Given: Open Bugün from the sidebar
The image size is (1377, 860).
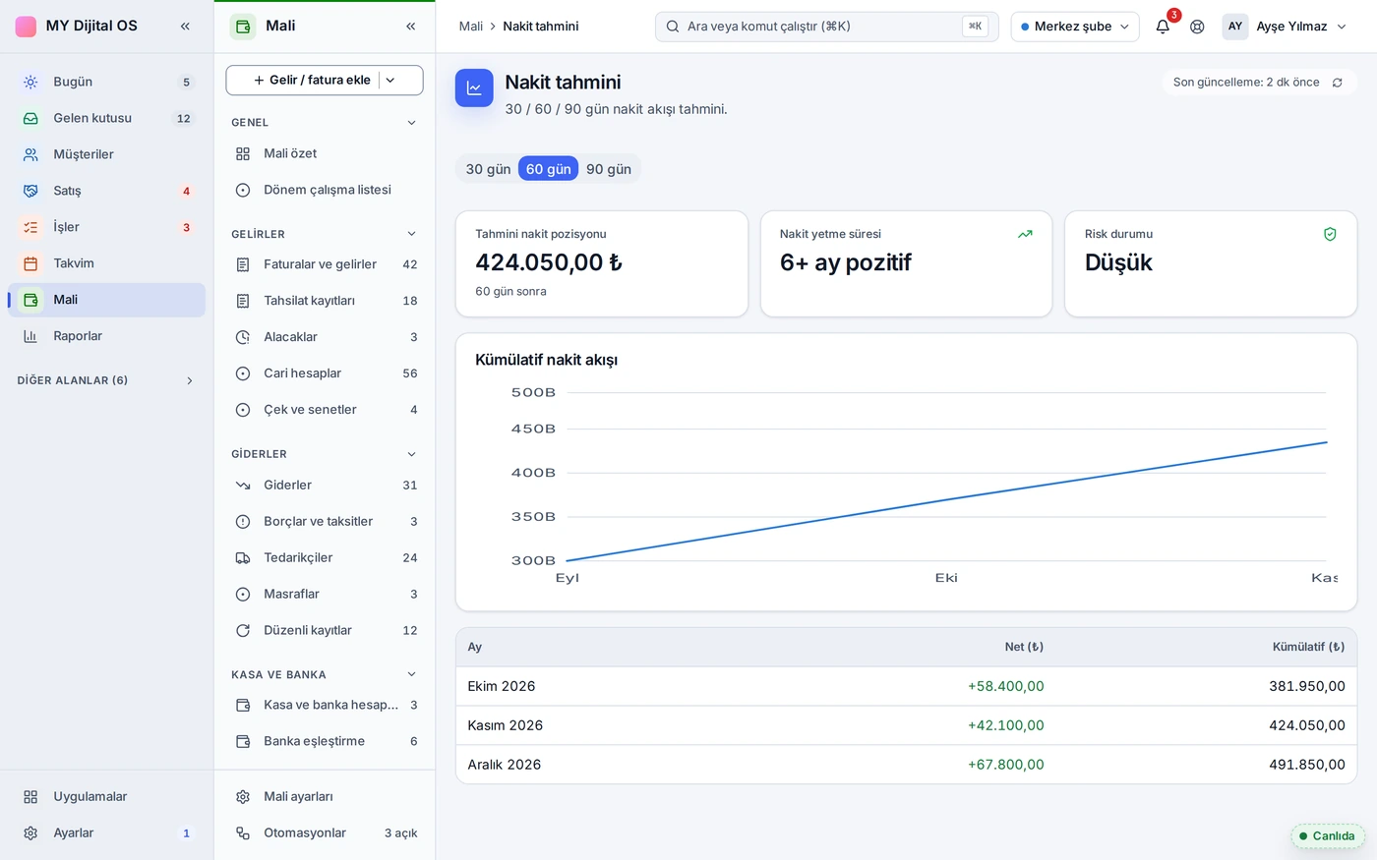Looking at the screenshot, I should click(x=106, y=83).
